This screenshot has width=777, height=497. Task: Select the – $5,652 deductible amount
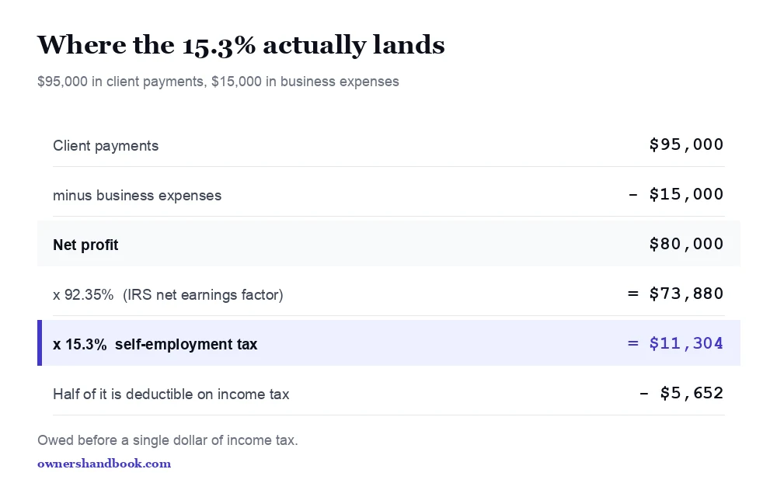[681, 393]
